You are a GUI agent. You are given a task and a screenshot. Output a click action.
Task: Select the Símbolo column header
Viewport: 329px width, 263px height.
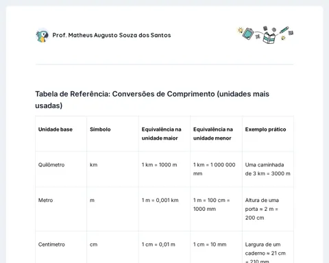coord(100,129)
